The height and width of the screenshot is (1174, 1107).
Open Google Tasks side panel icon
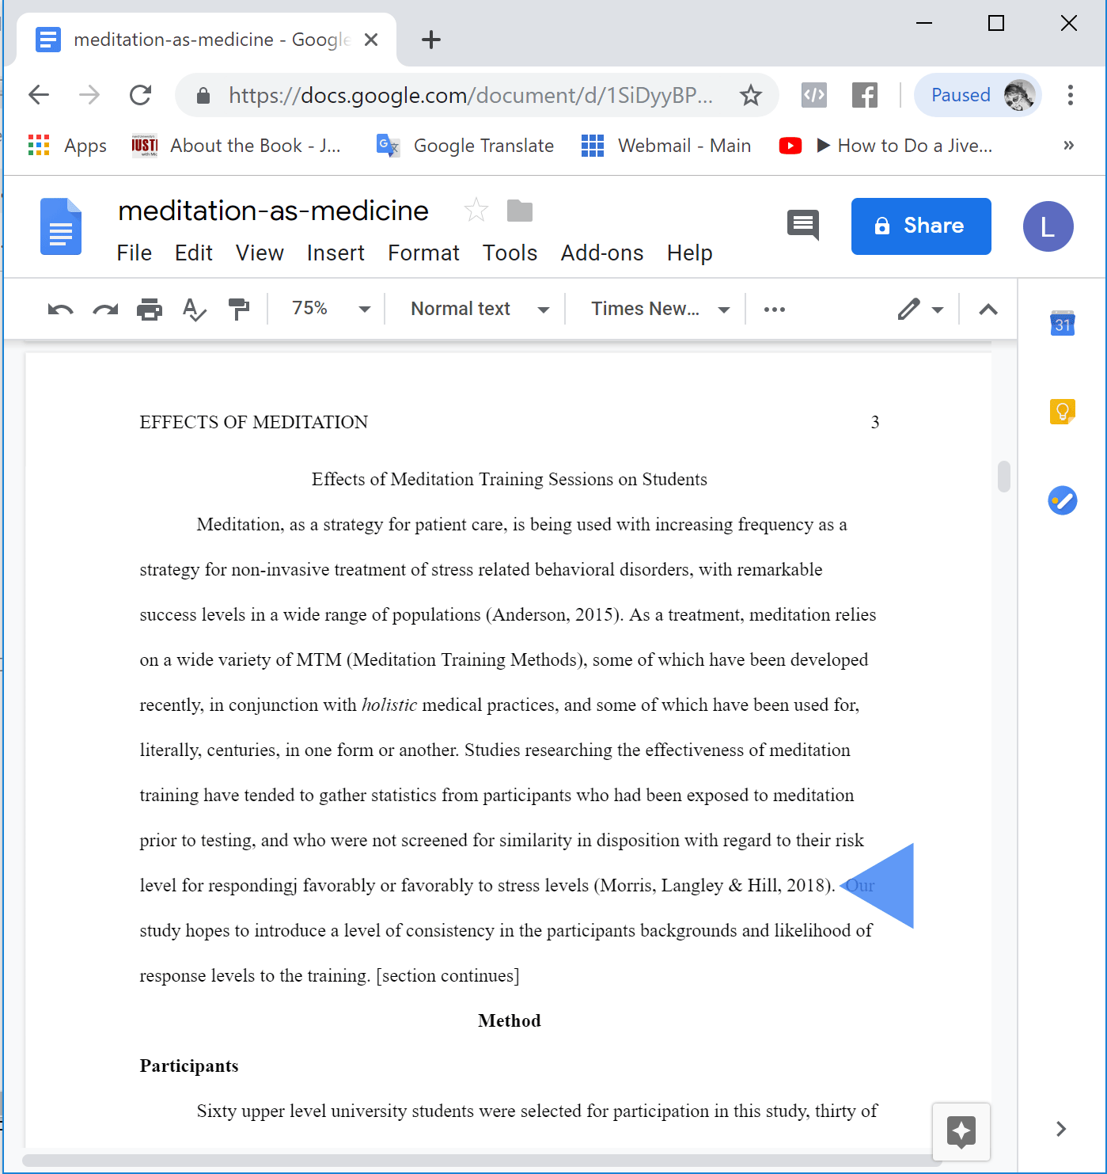click(x=1062, y=500)
